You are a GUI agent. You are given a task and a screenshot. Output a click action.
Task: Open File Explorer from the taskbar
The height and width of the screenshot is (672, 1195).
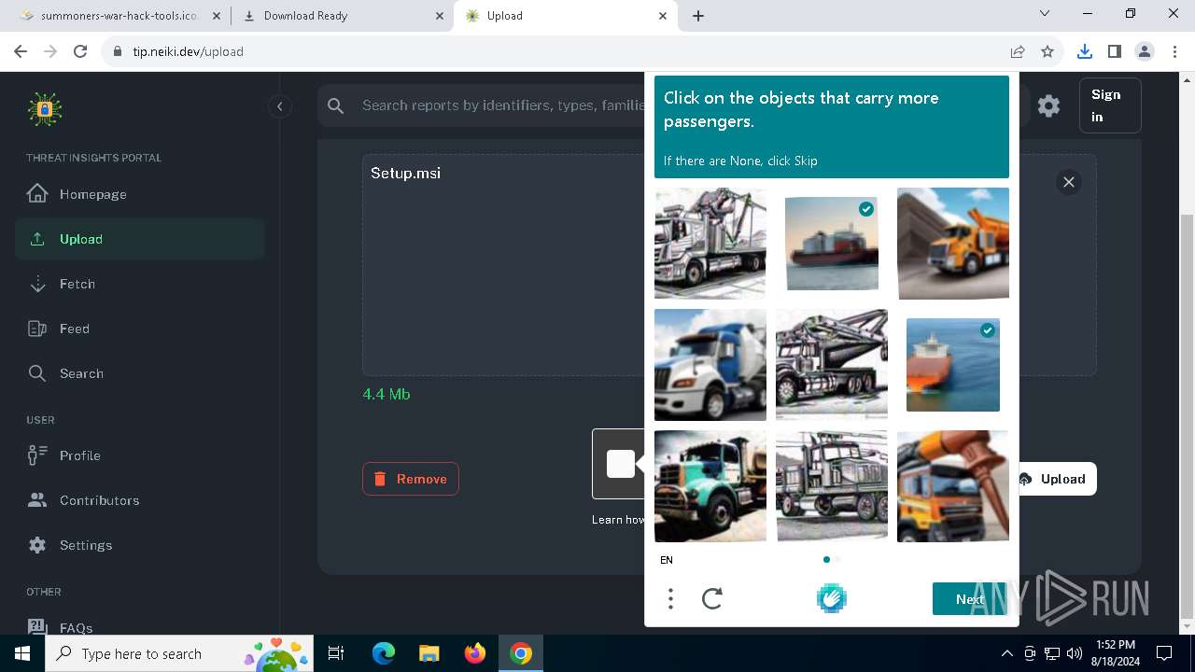429,653
